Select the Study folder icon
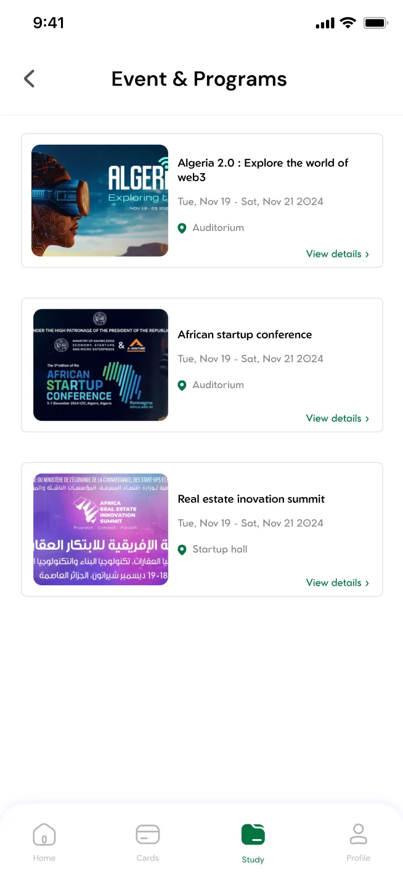This screenshot has width=403, height=876. [x=253, y=834]
